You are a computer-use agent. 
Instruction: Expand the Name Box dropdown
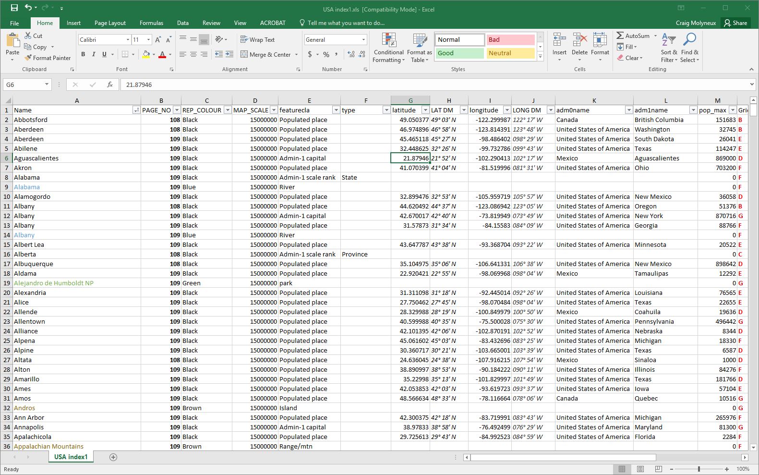click(x=47, y=85)
